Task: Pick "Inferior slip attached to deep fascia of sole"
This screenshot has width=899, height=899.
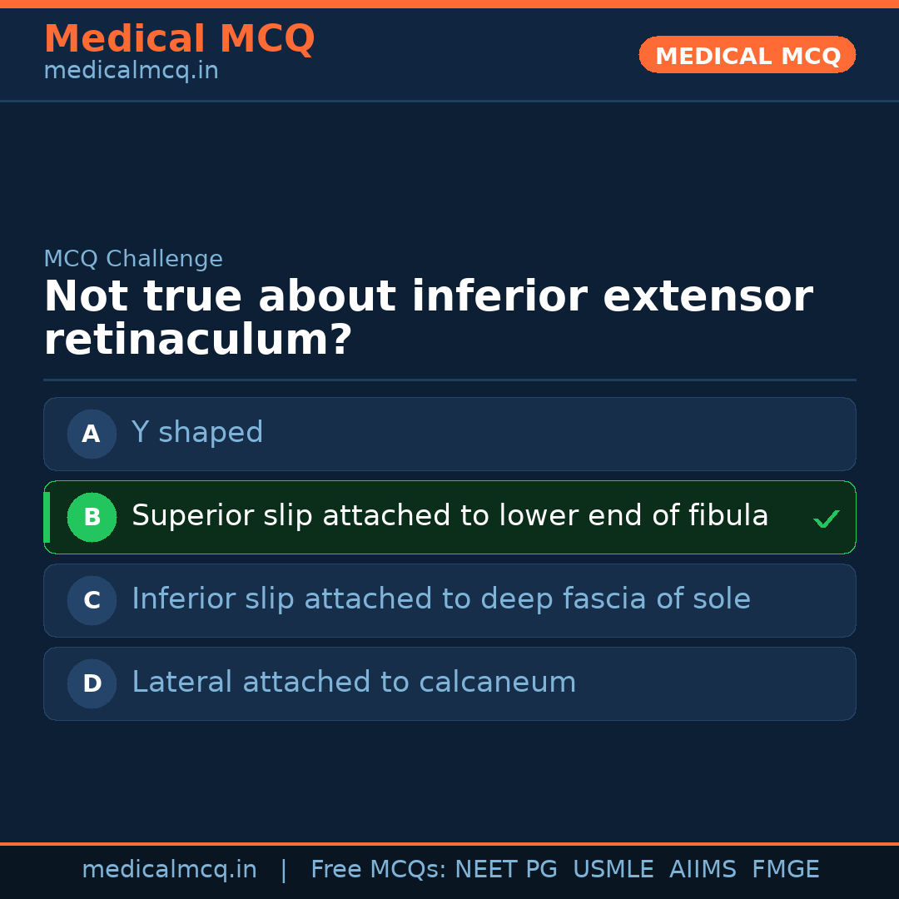Action: tap(441, 599)
